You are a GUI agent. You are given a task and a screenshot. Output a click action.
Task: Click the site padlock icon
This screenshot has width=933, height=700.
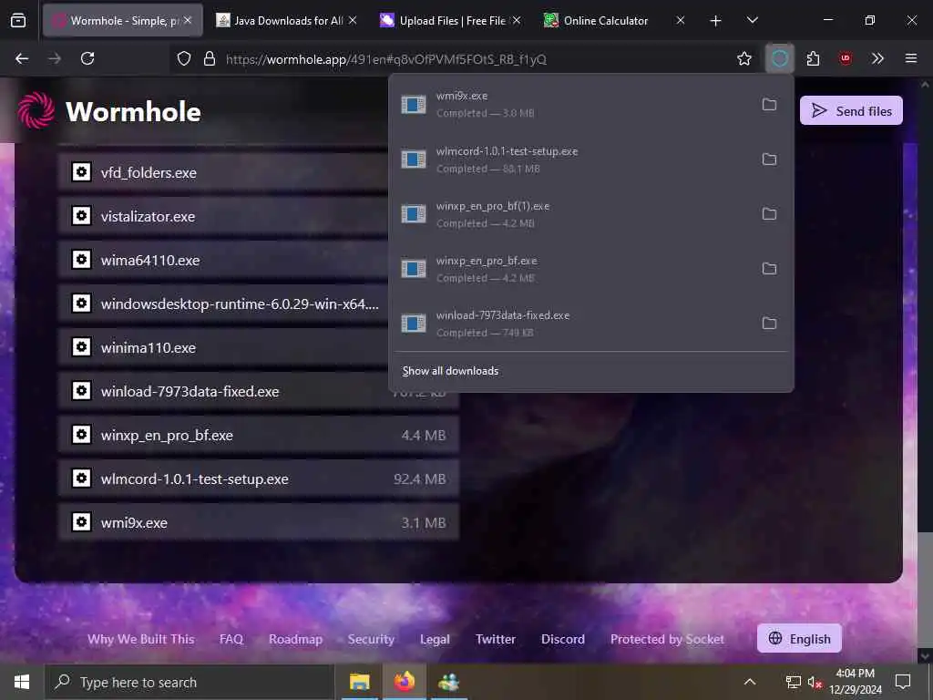tap(209, 58)
